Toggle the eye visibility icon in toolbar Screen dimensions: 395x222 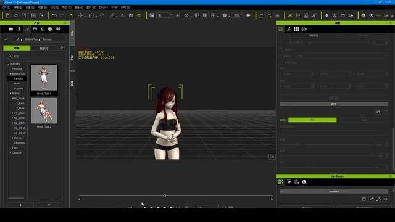(139, 15)
